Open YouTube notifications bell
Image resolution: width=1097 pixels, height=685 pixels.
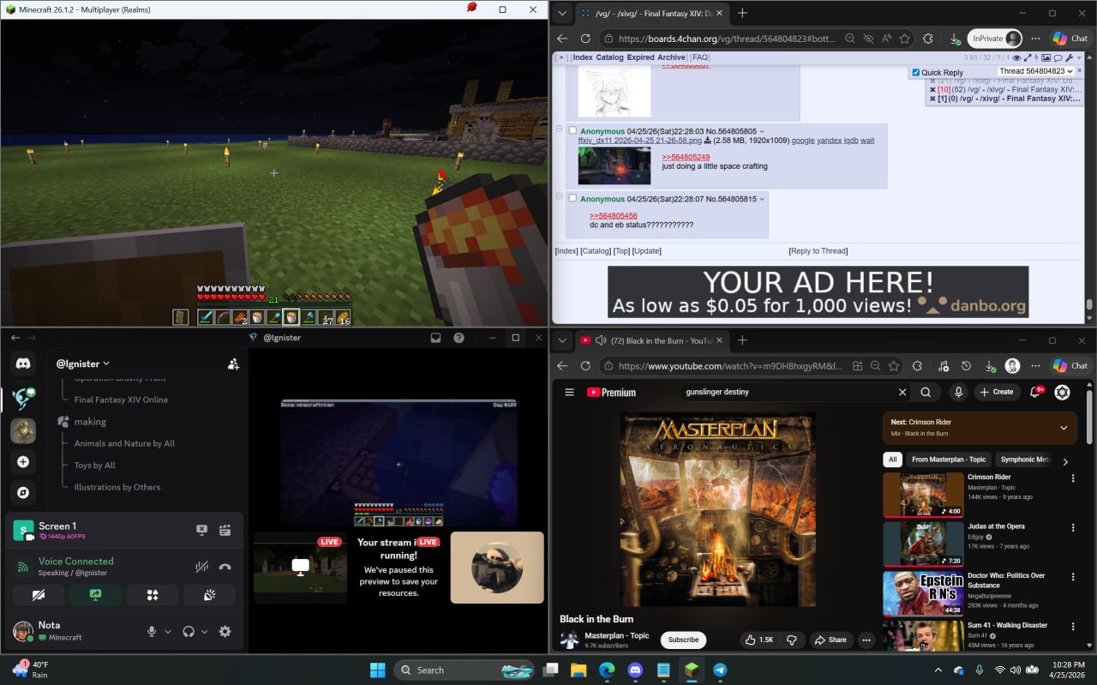[x=1035, y=392]
